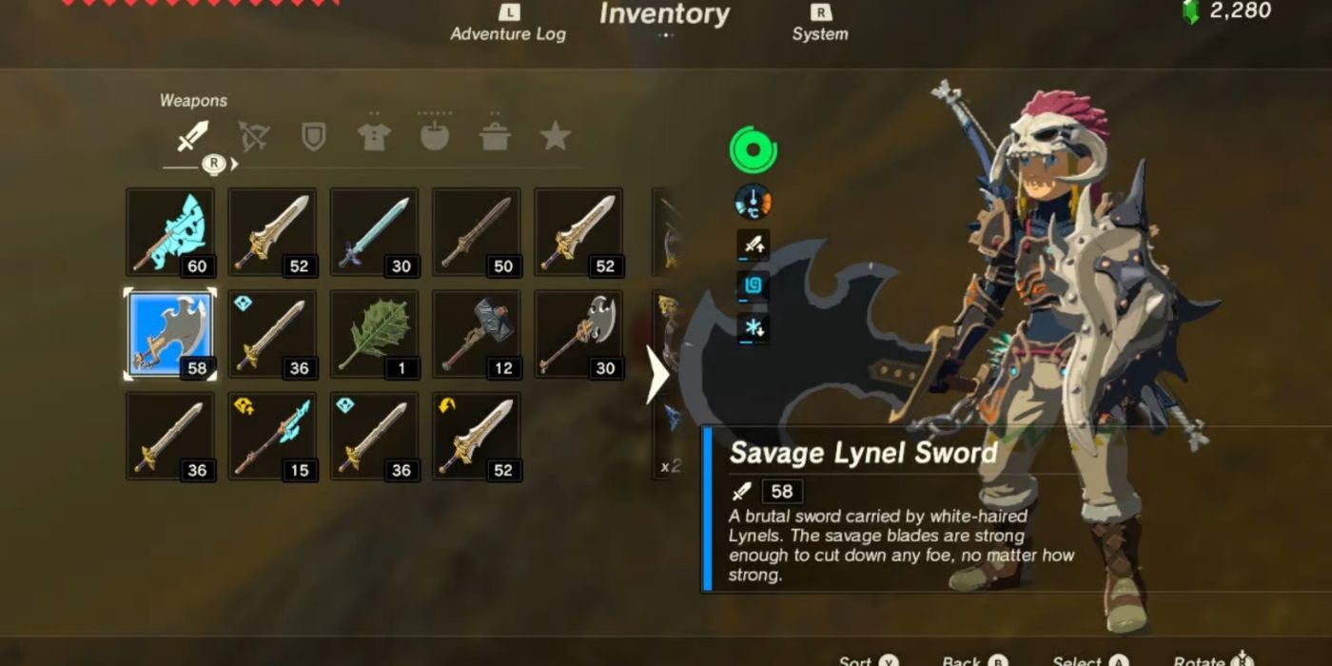The image size is (1332, 666).
Task: Select the Korok Leaf weapon slot
Action: tap(375, 335)
